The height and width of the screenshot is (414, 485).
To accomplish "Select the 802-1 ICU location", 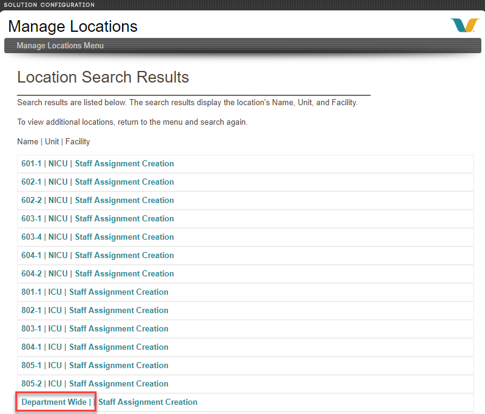I will pos(95,310).
